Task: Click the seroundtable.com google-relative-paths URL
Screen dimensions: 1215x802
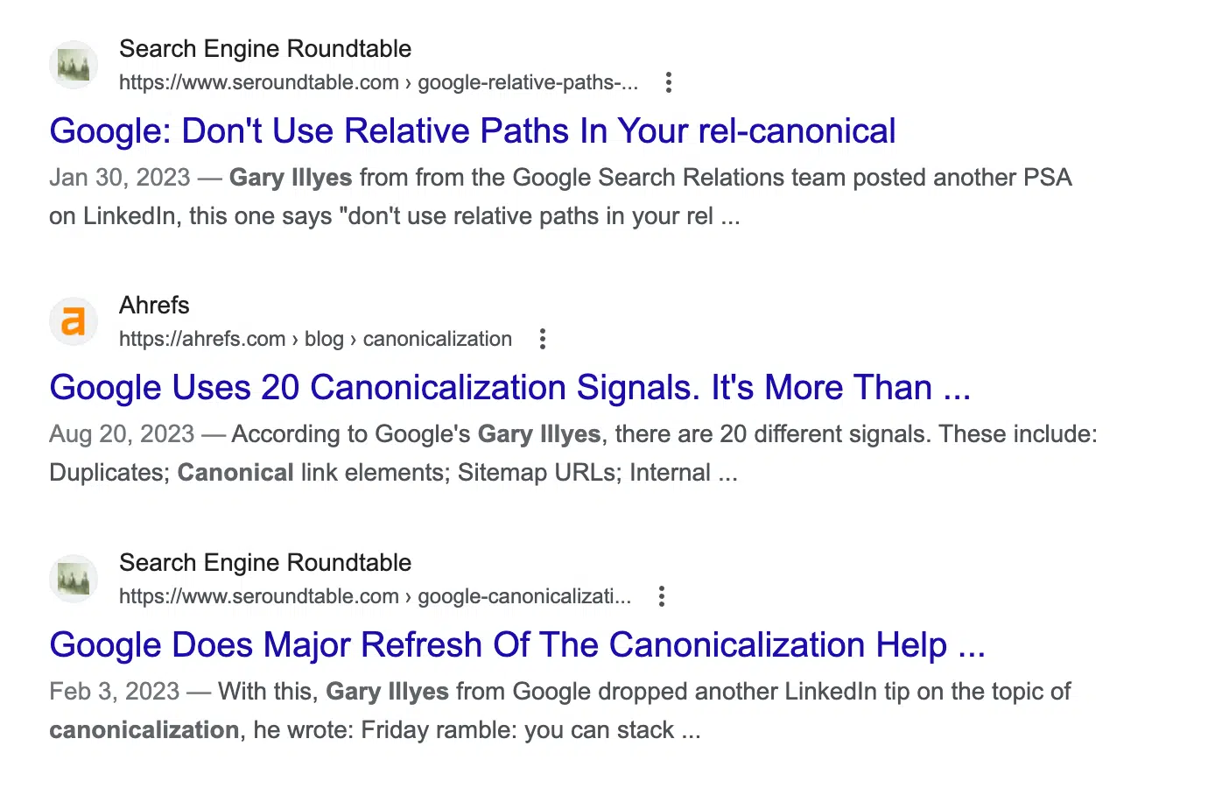Action: pos(378,82)
